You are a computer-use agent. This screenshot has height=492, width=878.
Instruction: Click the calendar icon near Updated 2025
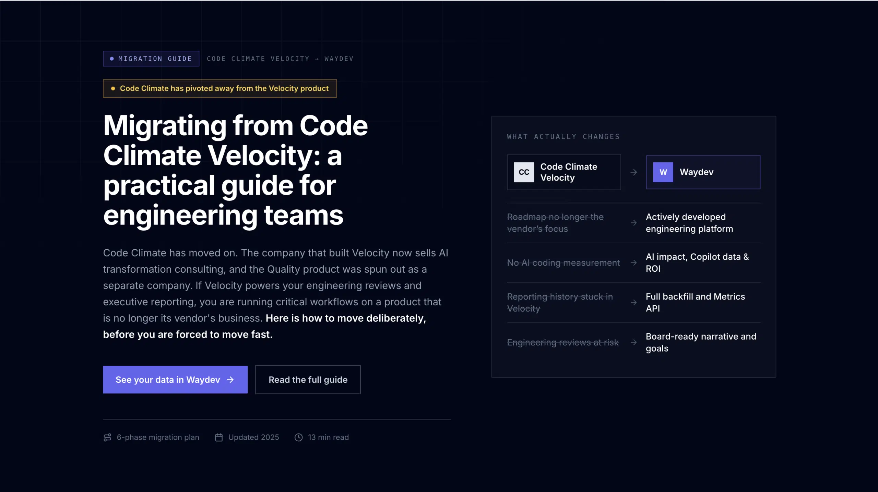[x=219, y=437]
